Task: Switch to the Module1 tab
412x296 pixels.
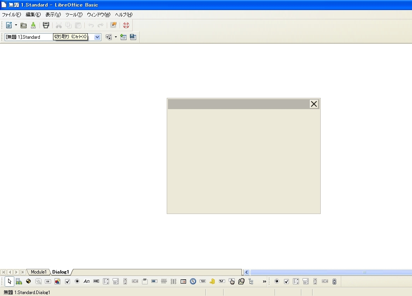Action: pos(39,272)
